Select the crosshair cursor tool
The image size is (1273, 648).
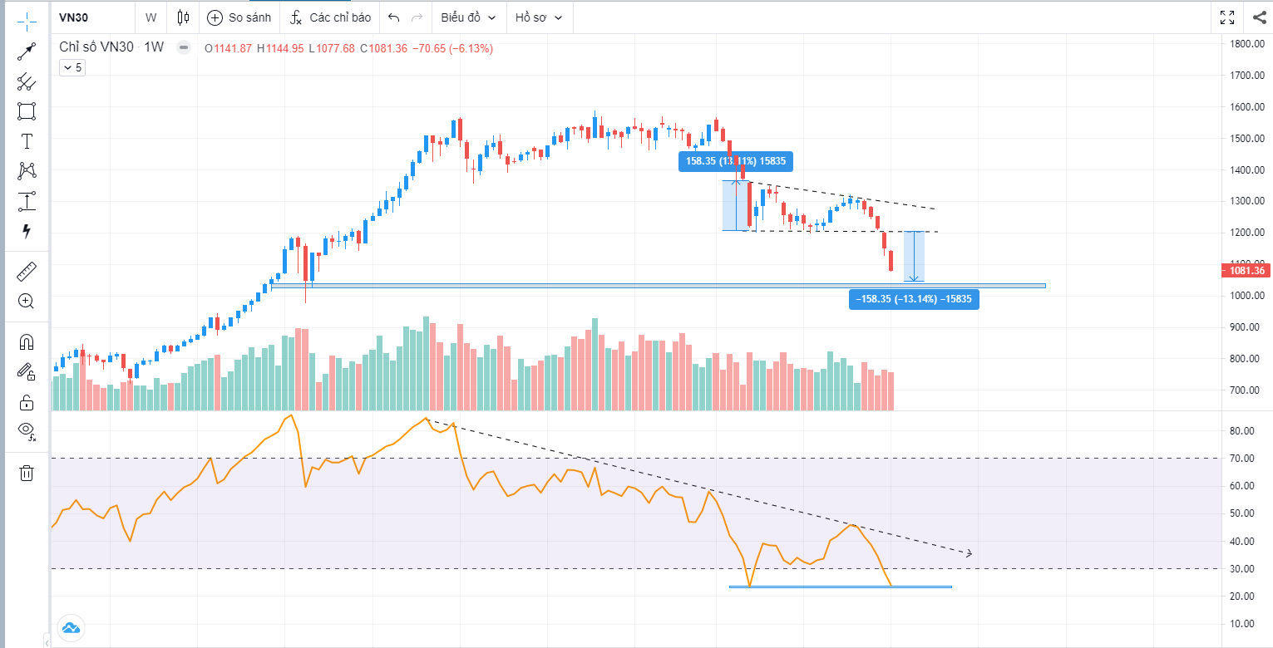click(27, 22)
